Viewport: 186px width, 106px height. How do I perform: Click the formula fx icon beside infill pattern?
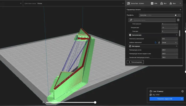click(x=159, y=42)
